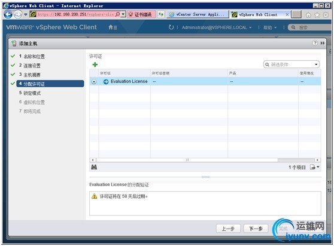The image size is (334, 246).
Task: Click the warning triangle icon in validation box
Action: [x=94, y=196]
